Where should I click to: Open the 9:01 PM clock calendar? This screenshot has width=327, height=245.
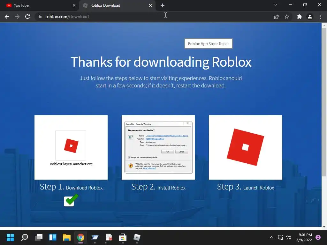click(304, 237)
